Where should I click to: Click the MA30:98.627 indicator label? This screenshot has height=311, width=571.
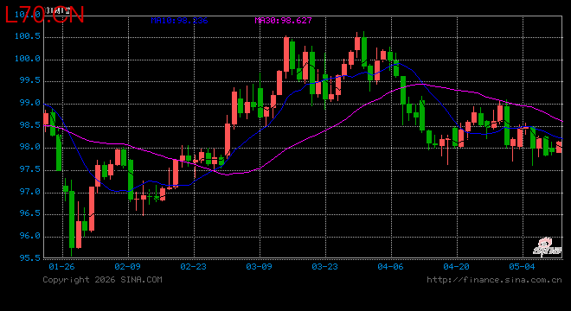[283, 21]
